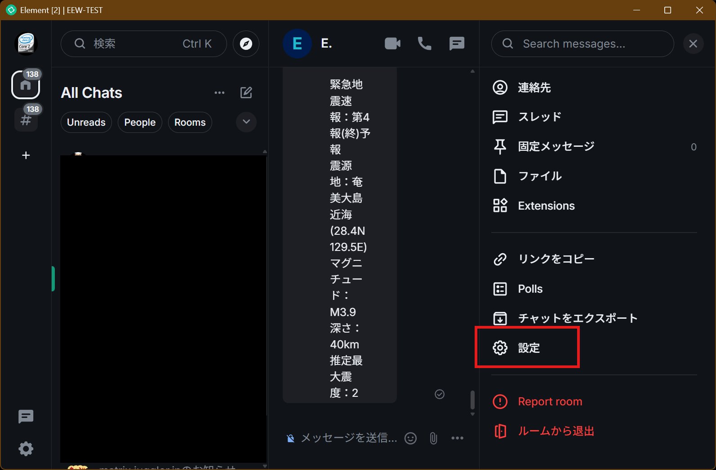The height and width of the screenshot is (470, 716).
Task: Start a new chat with compose icon
Action: click(x=246, y=92)
